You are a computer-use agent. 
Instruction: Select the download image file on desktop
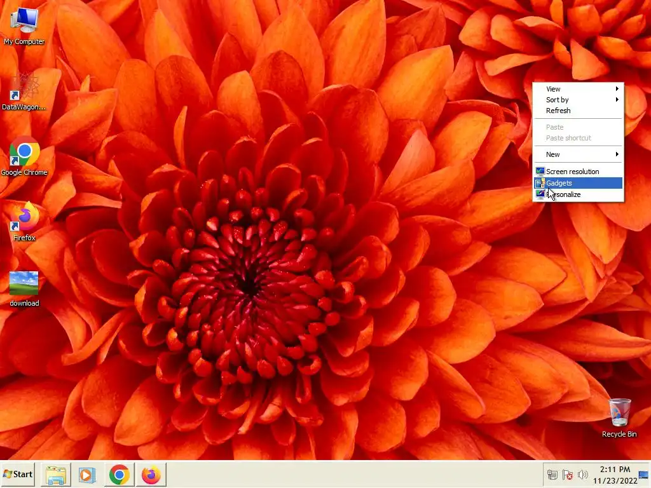[24, 289]
